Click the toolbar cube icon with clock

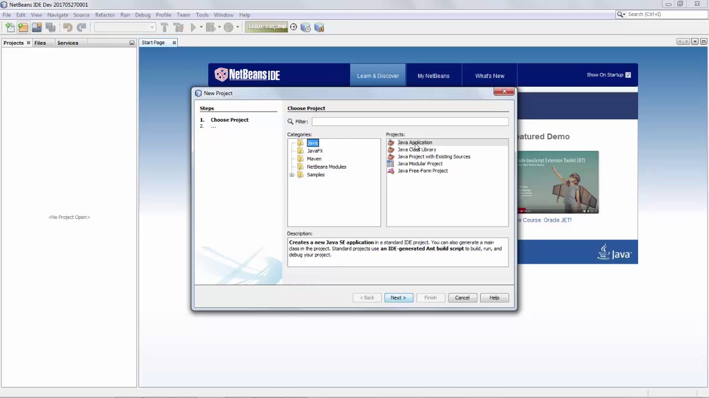pyautogui.click(x=306, y=27)
